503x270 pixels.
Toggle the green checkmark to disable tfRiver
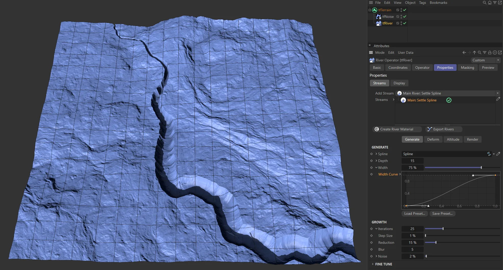(x=404, y=23)
